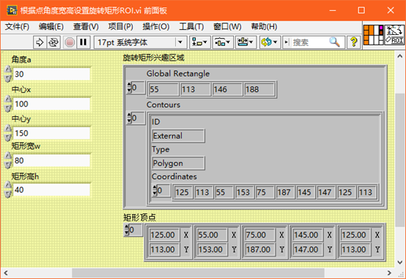Click the Contours array index stepper
The height and width of the screenshot is (279, 406).
coord(129,118)
